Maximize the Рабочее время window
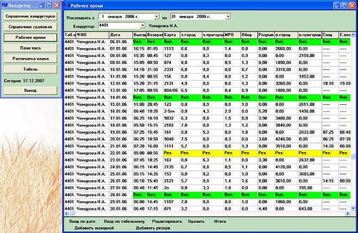This screenshot has width=358, height=233. [344, 5]
